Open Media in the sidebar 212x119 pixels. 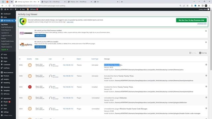click(x=5, y=58)
